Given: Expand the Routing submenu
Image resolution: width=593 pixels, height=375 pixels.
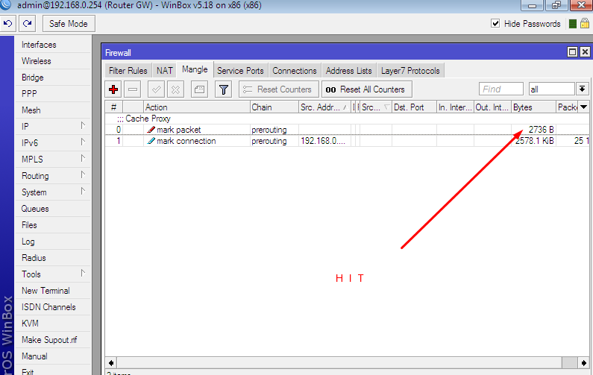Looking at the screenshot, I should (x=83, y=175).
